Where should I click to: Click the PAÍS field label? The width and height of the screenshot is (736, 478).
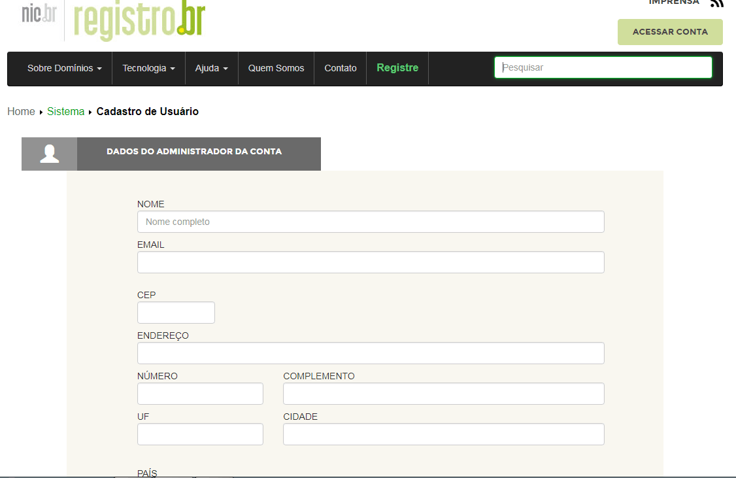(x=147, y=473)
